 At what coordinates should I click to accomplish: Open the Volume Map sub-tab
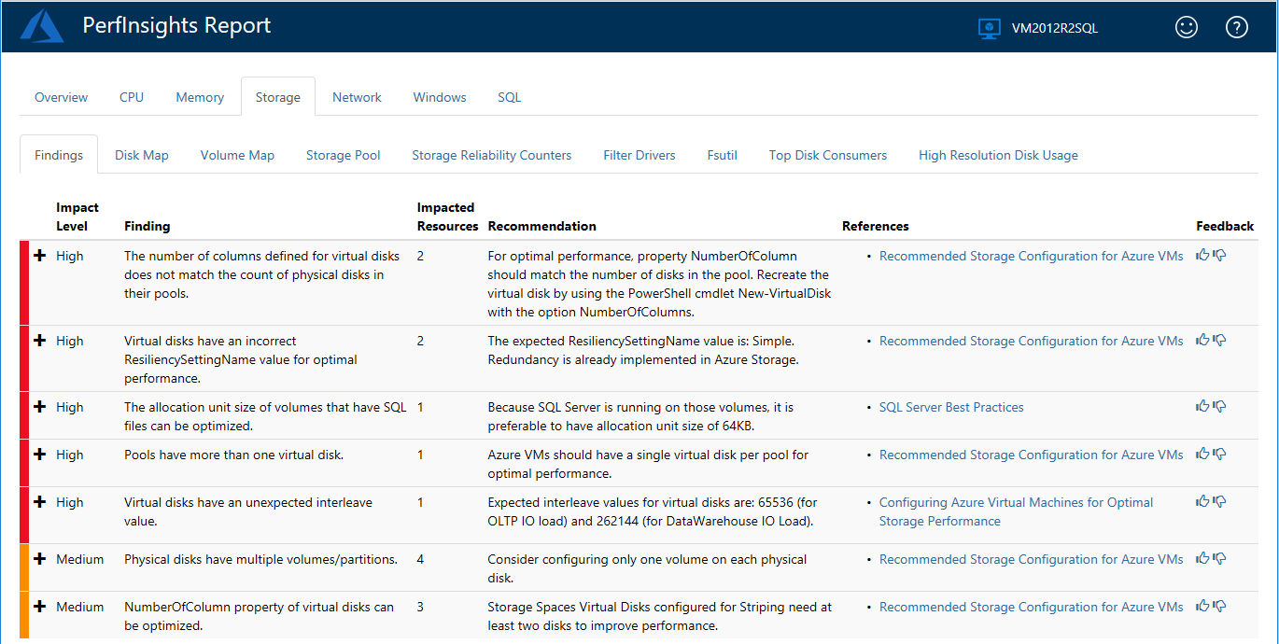click(x=237, y=155)
